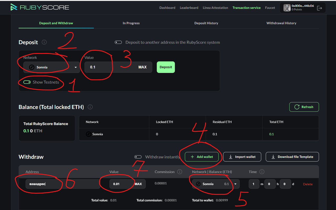This screenshot has height=210, width=336.
Task: Click the info icon beside Deposit heading
Action: click(x=44, y=42)
